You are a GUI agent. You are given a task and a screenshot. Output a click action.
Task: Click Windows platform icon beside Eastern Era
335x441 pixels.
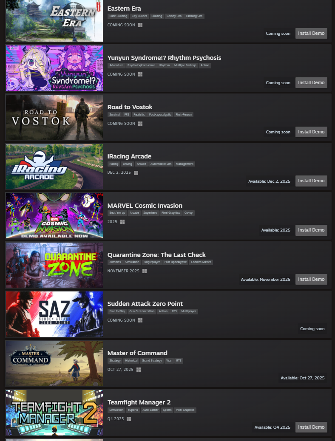click(x=140, y=25)
